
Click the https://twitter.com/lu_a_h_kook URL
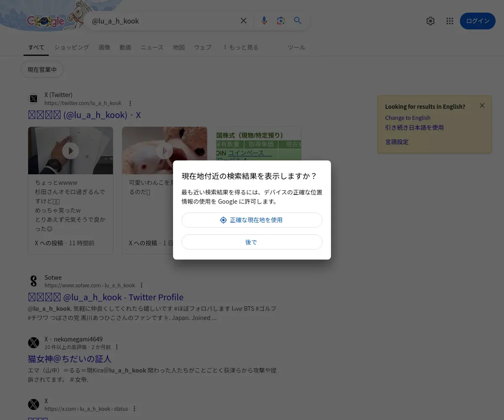(x=83, y=103)
